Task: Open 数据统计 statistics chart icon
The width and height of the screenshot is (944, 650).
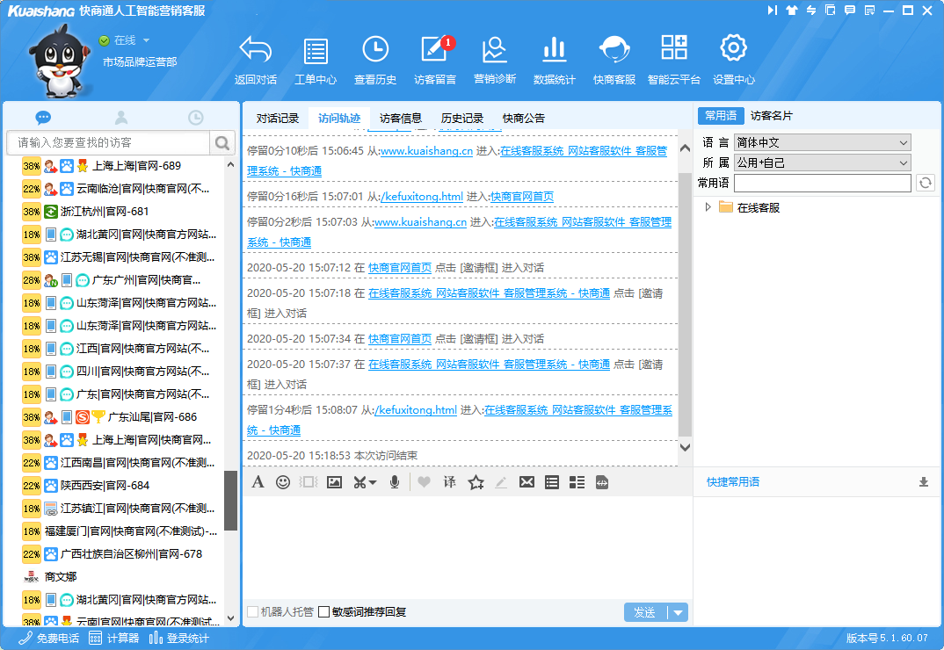Action: click(x=554, y=60)
